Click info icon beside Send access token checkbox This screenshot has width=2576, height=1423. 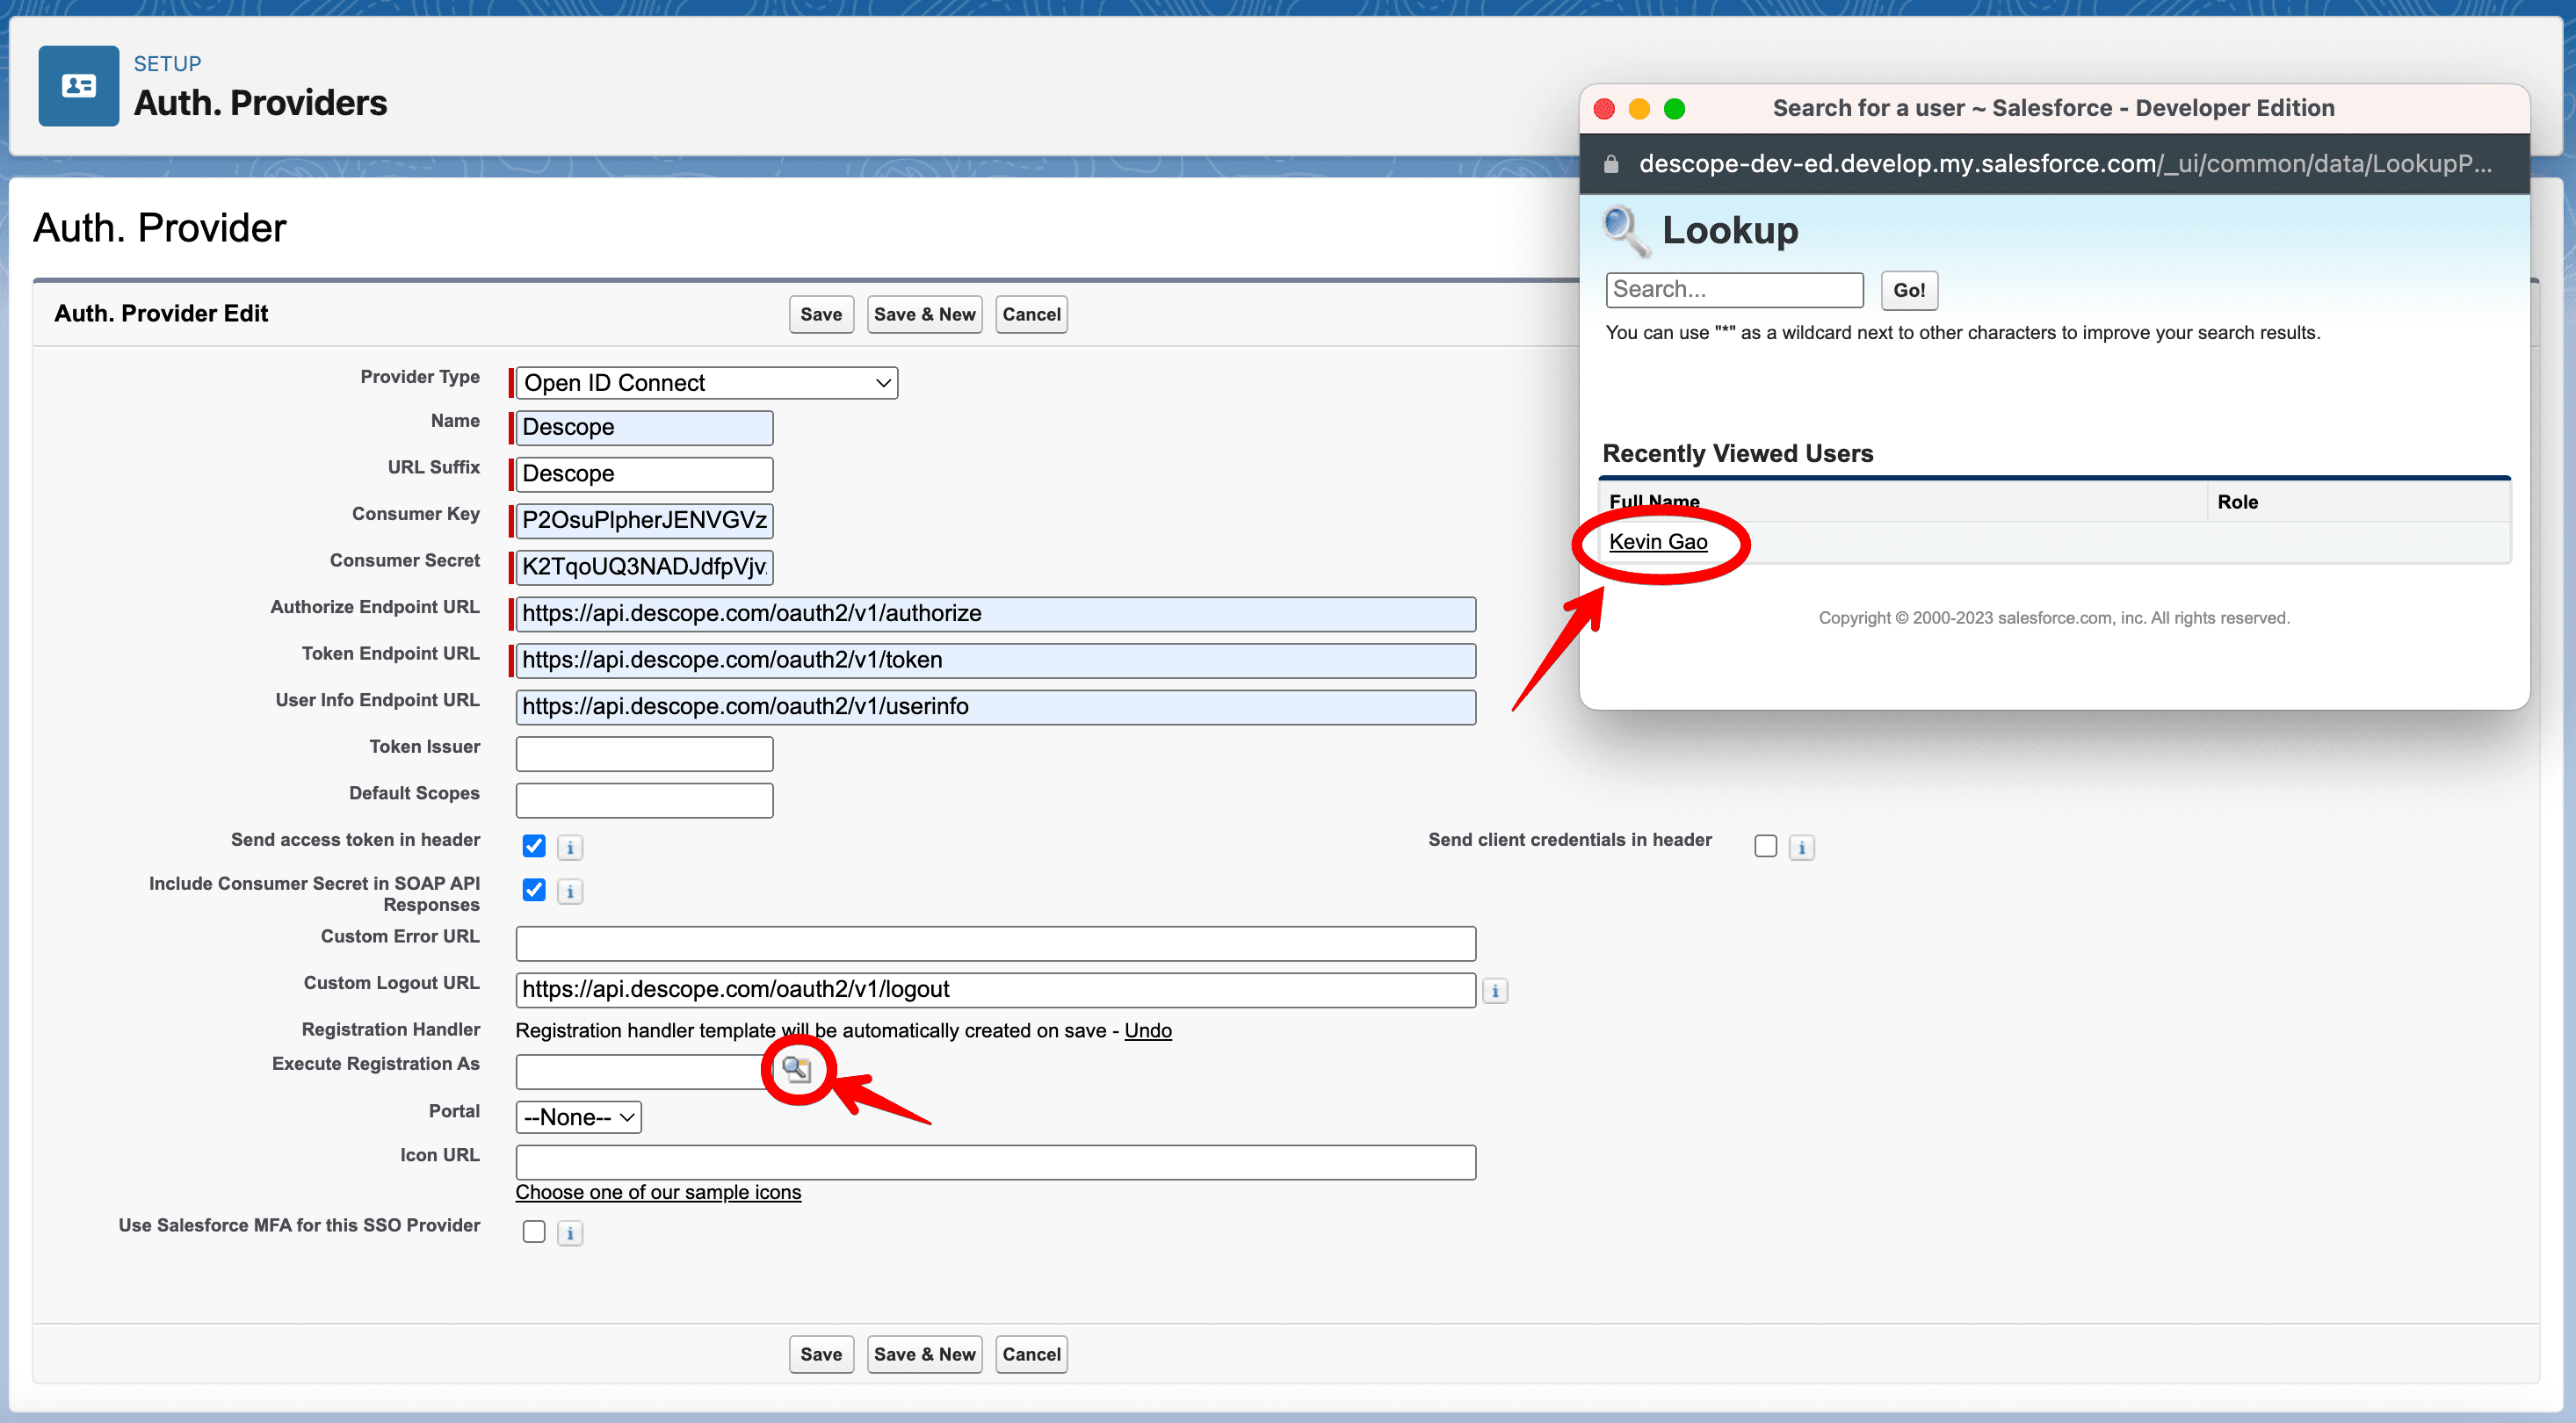[x=570, y=847]
